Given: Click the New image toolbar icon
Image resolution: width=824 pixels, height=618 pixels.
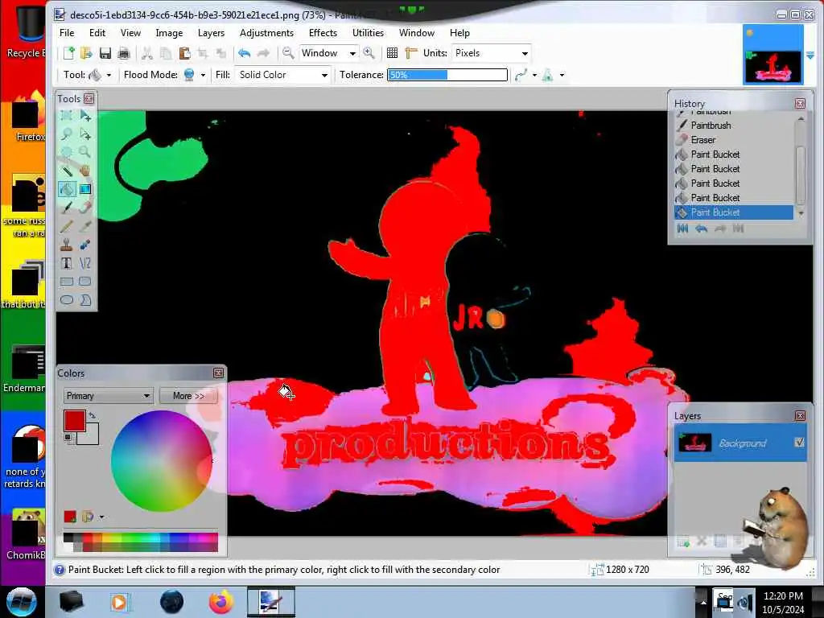Looking at the screenshot, I should (x=69, y=53).
